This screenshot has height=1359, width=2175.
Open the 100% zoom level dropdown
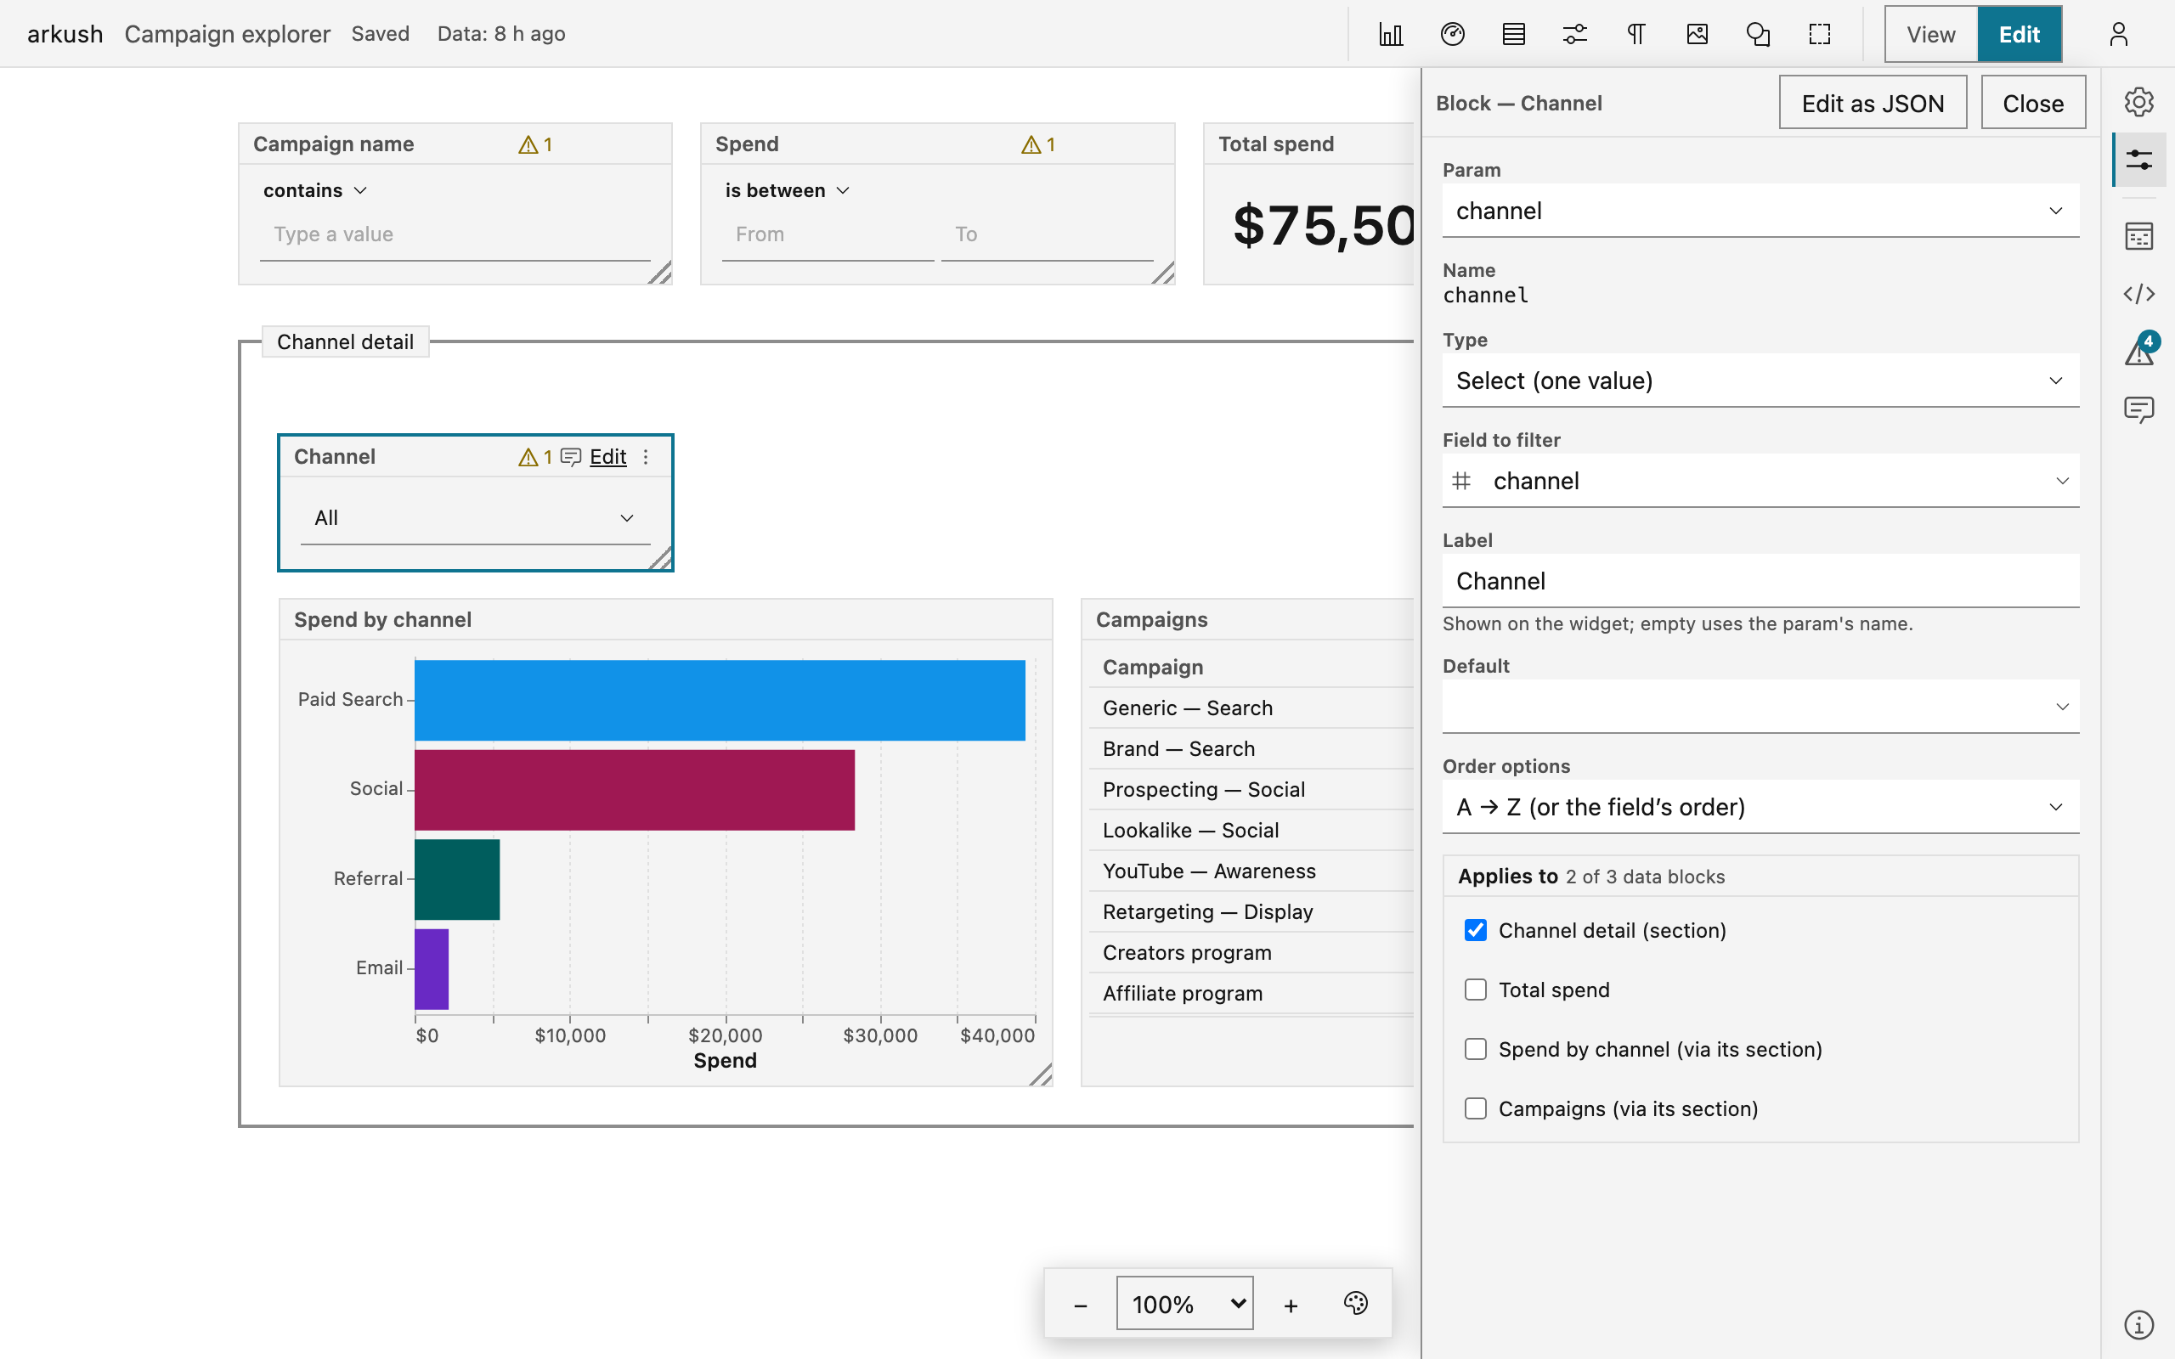pyautogui.click(x=1184, y=1303)
